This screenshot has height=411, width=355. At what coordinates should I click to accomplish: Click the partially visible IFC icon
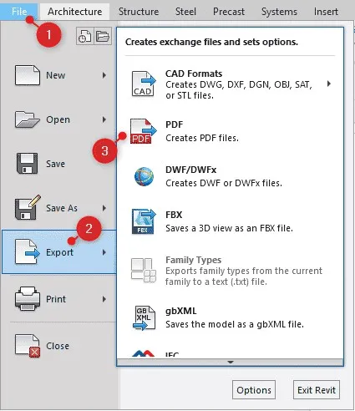143,353
